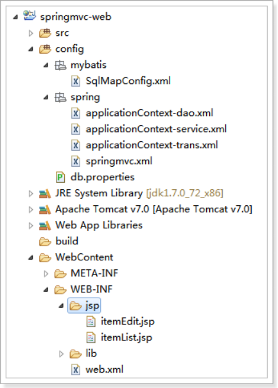Collapse the WebContent folder arrow
Image resolution: width=278 pixels, height=388 pixels.
click(31, 258)
